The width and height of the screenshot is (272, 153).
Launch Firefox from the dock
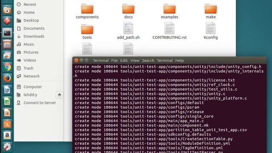pyautogui.click(x=7, y=78)
